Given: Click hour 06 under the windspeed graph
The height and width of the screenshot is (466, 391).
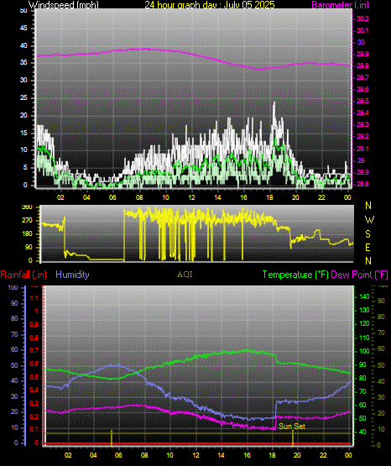Looking at the screenshot, I should 112,197.
